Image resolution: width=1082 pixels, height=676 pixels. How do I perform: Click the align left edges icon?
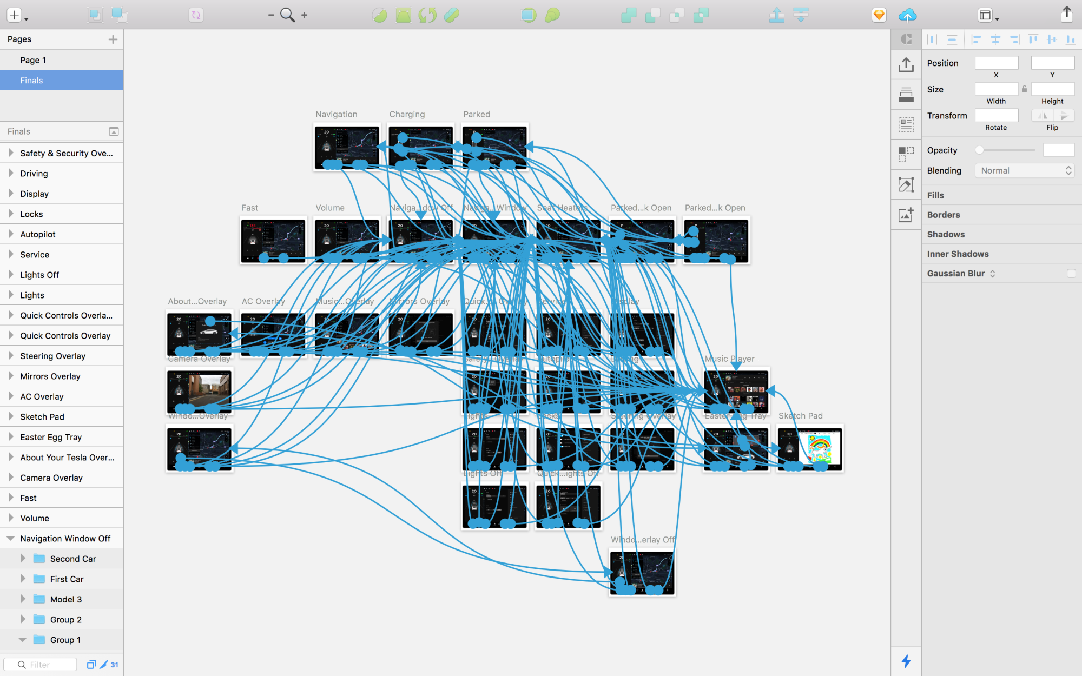[x=976, y=39]
